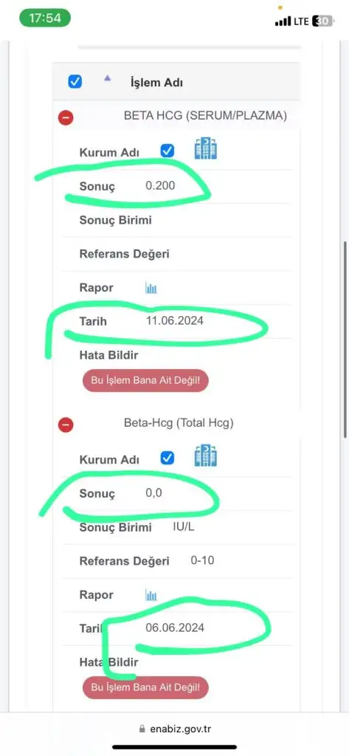Click the page scrollbar thumb at right edge
Viewport: 349px width, 756px height.
pyautogui.click(x=345, y=338)
